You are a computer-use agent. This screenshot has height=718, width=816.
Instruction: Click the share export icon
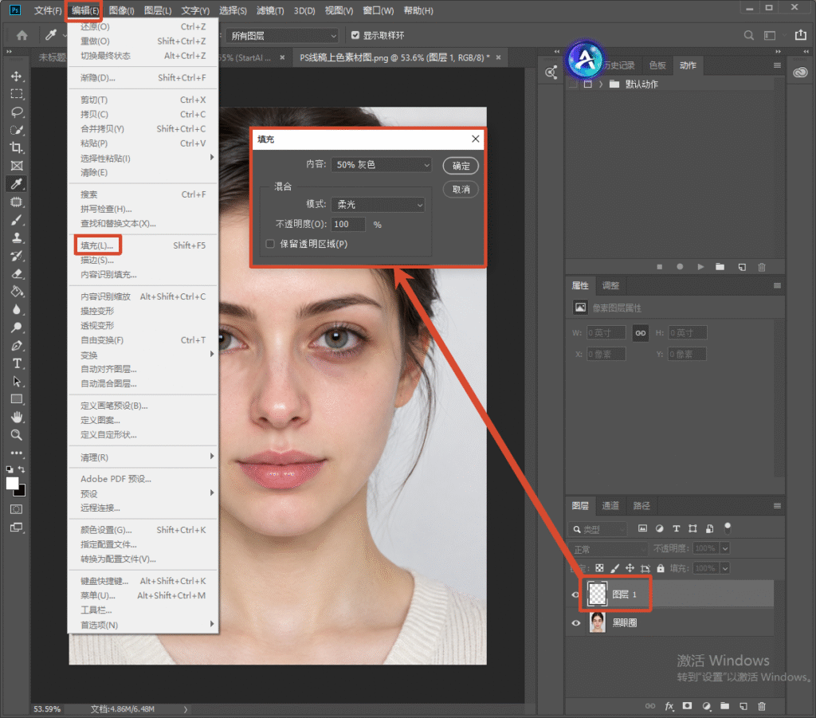point(800,35)
